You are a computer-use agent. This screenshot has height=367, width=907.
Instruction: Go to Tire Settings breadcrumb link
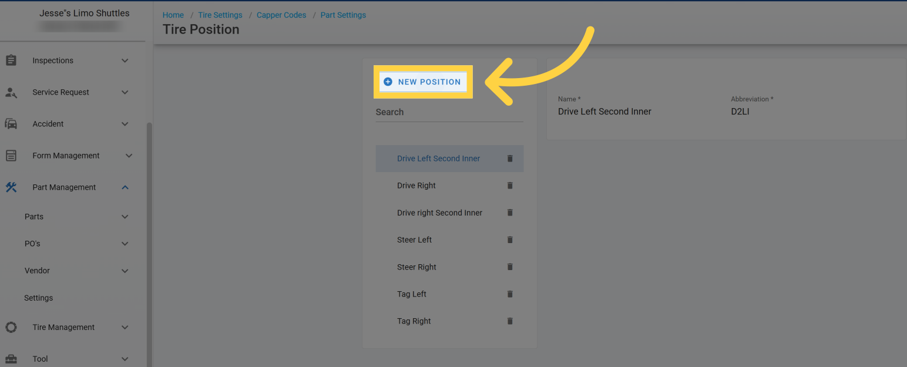click(x=220, y=15)
